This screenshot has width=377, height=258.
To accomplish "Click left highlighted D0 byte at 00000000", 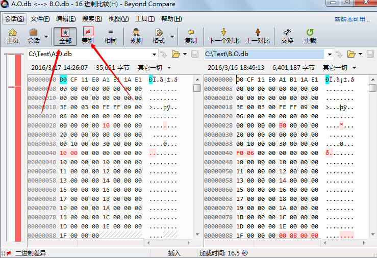I will point(63,80).
